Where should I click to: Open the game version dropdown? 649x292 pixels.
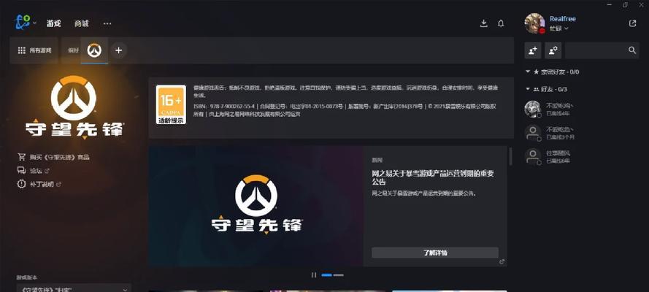coord(74,288)
